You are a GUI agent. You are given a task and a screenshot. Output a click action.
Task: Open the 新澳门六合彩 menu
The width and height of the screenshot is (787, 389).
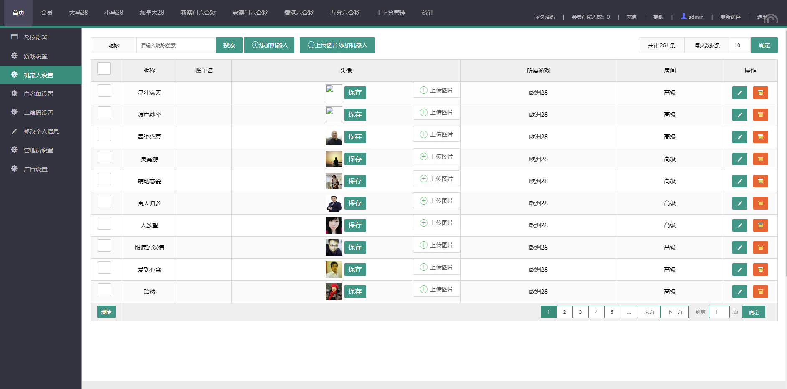(198, 13)
